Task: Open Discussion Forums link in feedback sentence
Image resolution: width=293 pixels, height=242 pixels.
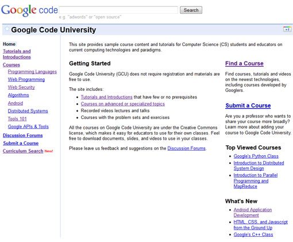Action: (x=186, y=148)
